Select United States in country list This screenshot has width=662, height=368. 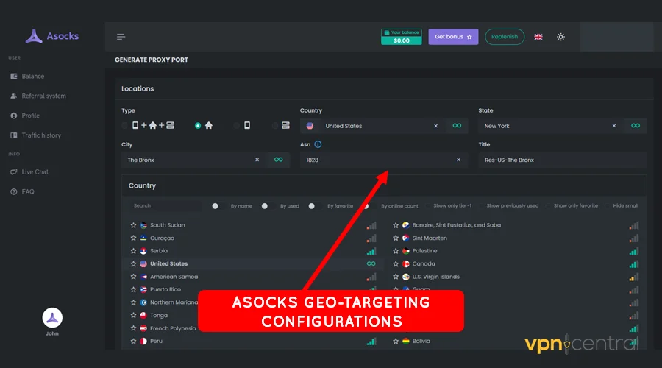coord(169,263)
